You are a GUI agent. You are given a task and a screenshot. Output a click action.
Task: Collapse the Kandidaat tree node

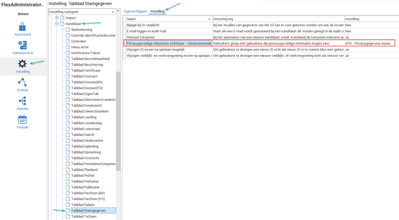[57, 24]
